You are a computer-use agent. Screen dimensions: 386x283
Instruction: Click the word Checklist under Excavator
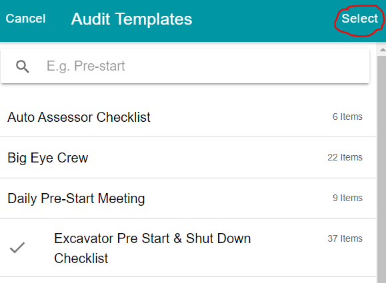(x=81, y=258)
